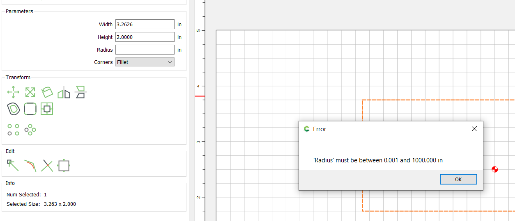Image resolution: width=515 pixels, height=221 pixels.
Task: Click the Height input field
Action: tap(145, 37)
